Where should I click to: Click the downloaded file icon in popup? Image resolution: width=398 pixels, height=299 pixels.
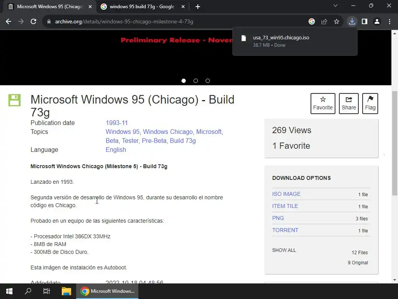tap(244, 38)
